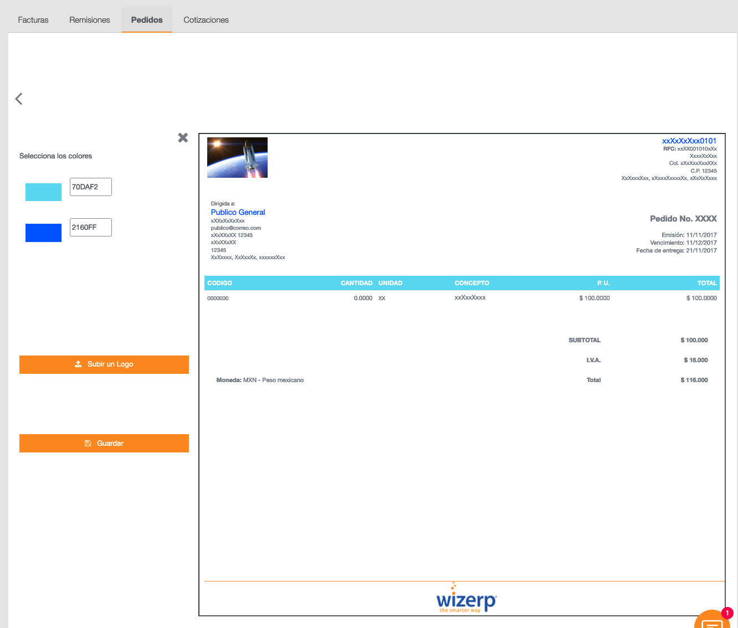Viewport: 738px width, 628px height.
Task: Switch to the Facturas tab
Action: (33, 20)
